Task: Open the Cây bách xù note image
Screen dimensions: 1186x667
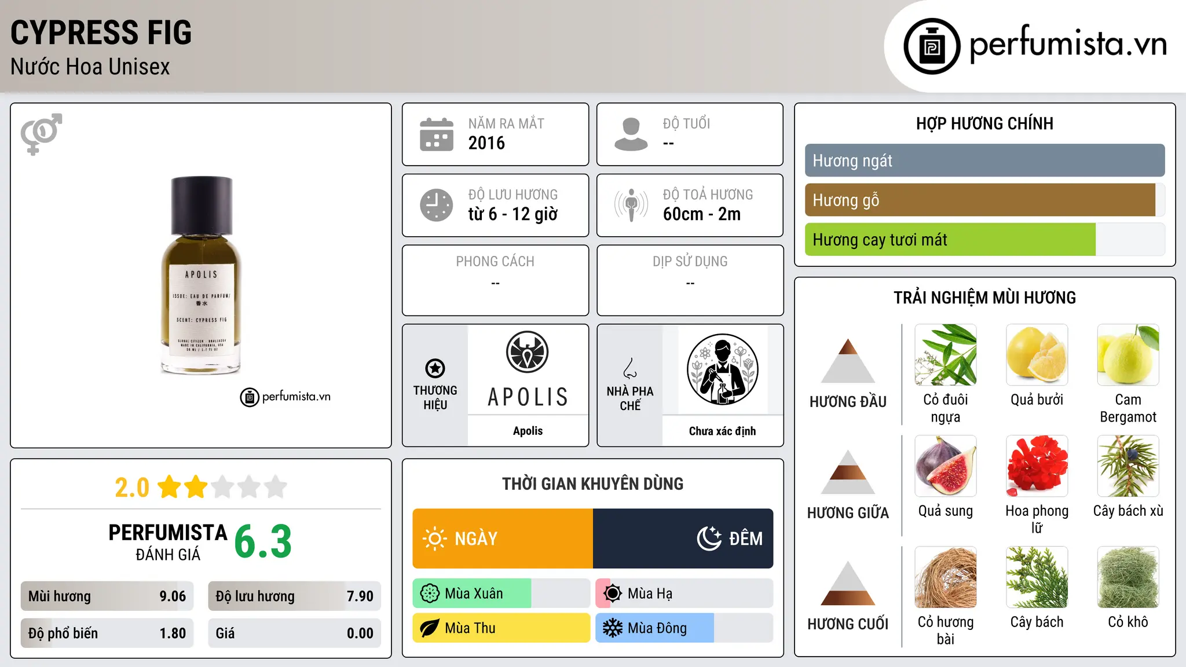Action: tap(1128, 466)
